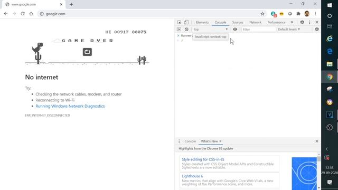
Task: Open the yellow emoji extension icon
Action: click(281, 14)
